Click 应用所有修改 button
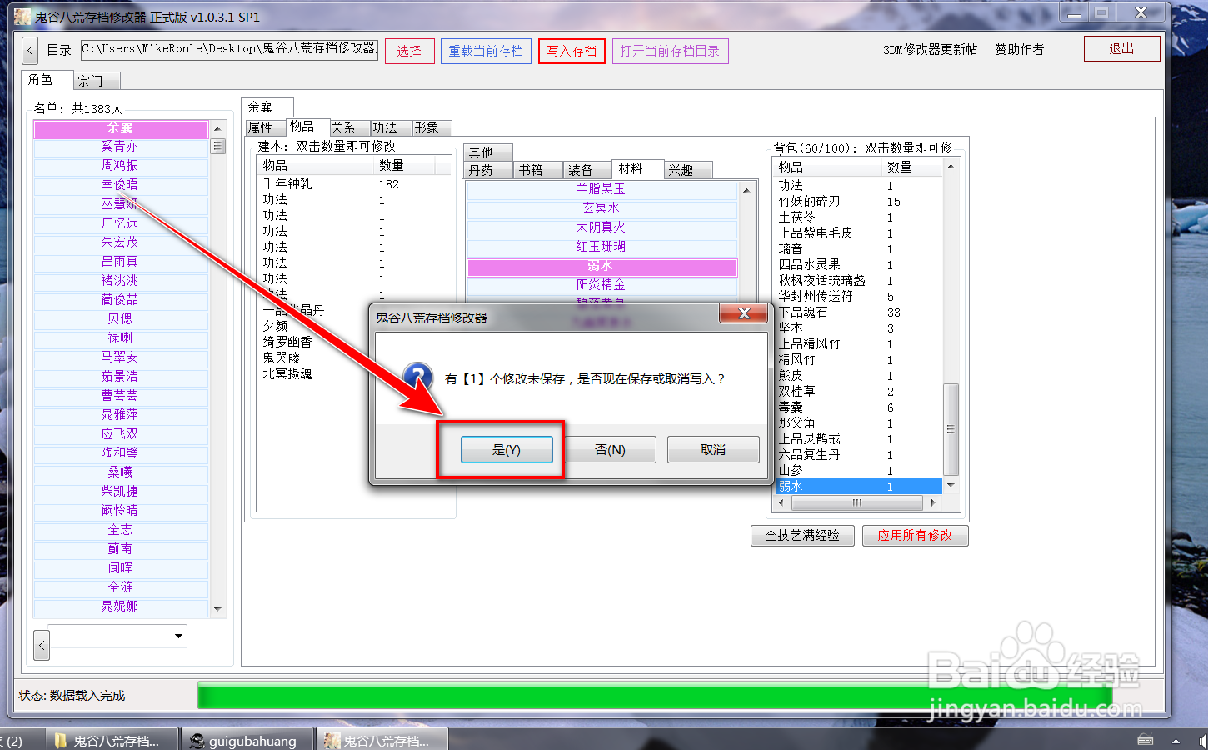The height and width of the screenshot is (750, 1208). point(915,536)
